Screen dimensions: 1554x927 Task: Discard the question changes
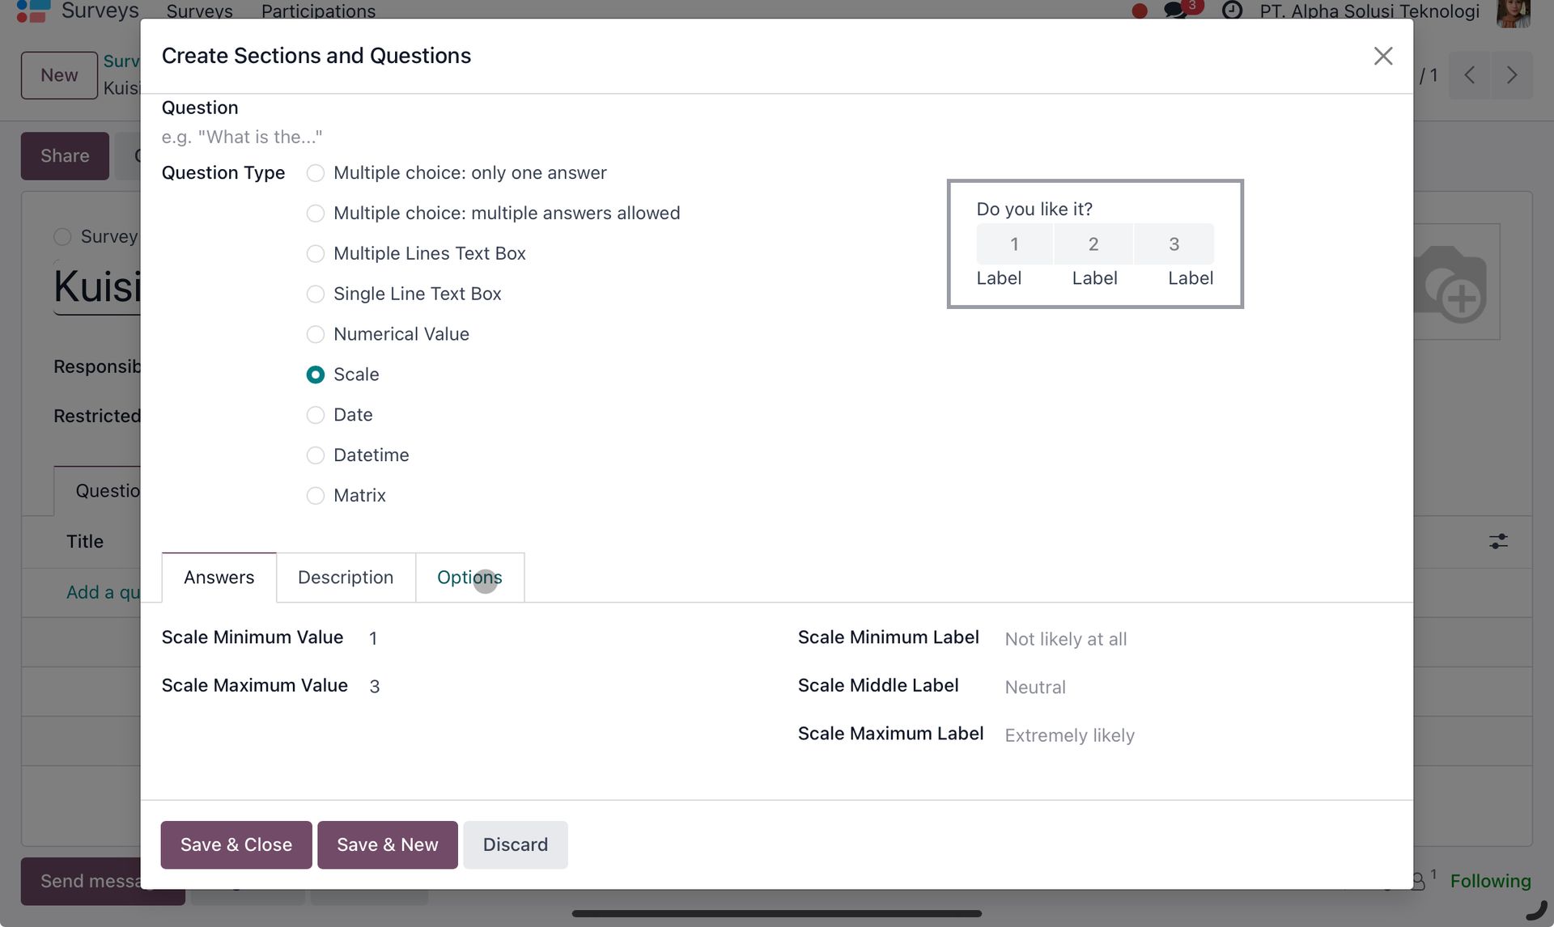515,844
